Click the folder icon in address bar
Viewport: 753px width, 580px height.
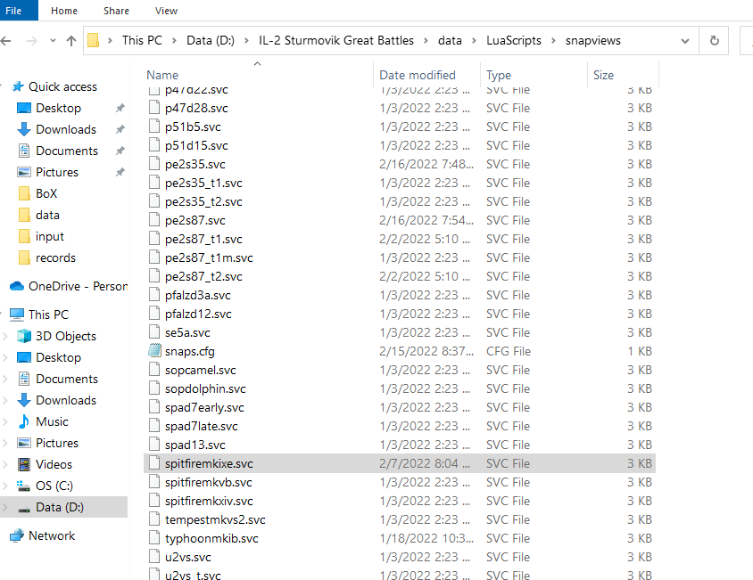(94, 40)
